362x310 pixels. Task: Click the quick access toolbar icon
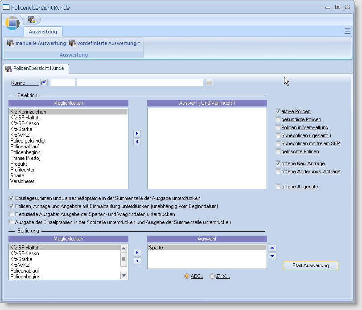click(31, 20)
